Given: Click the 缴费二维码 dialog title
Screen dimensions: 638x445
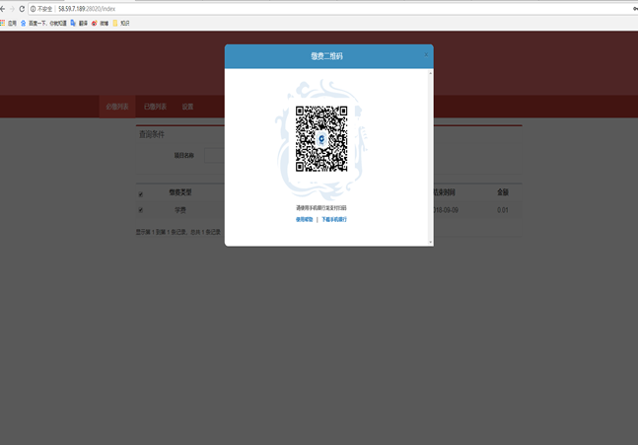Looking at the screenshot, I should pos(326,56).
